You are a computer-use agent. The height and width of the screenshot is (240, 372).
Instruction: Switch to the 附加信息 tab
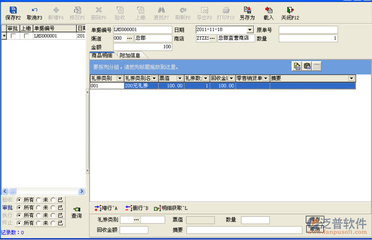pos(130,55)
